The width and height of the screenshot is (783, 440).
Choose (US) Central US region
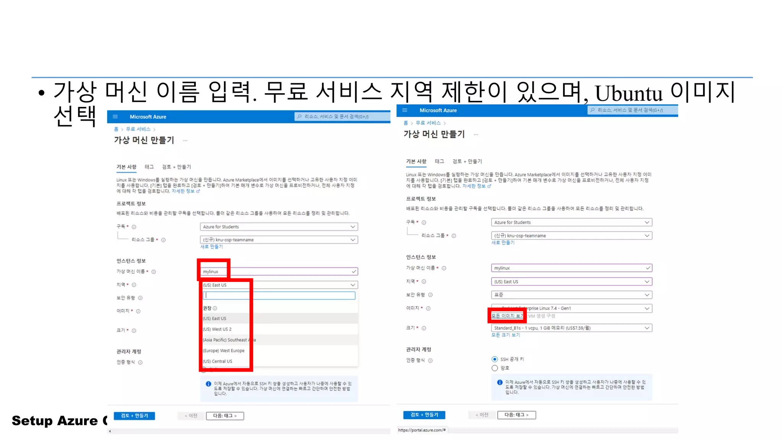[x=280, y=361]
